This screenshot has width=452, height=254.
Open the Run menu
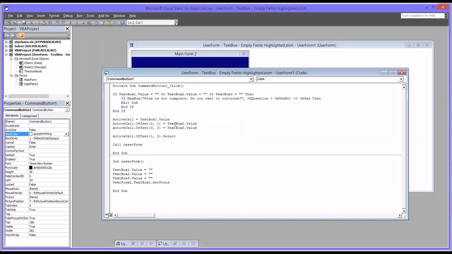79,16
